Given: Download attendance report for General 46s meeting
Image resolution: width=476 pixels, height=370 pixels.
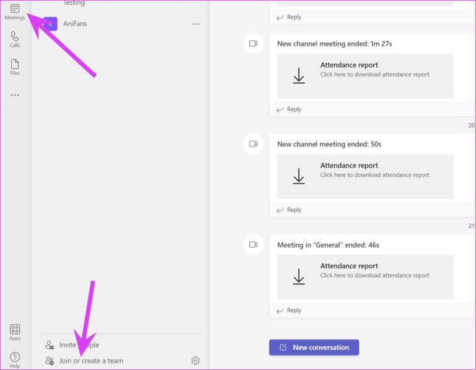Looking at the screenshot, I should [x=299, y=277].
